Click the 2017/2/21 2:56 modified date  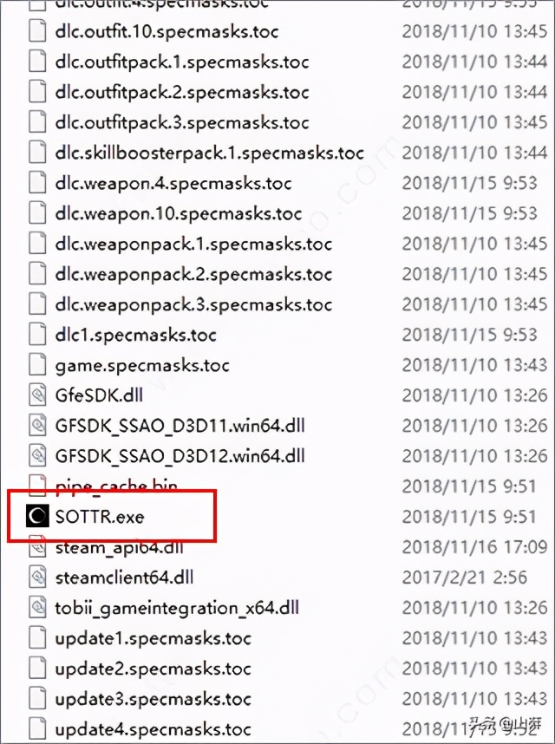[465, 578]
